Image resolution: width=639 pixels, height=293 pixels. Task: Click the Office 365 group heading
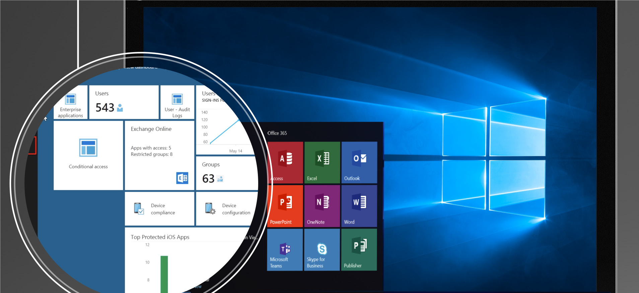pyautogui.click(x=277, y=133)
